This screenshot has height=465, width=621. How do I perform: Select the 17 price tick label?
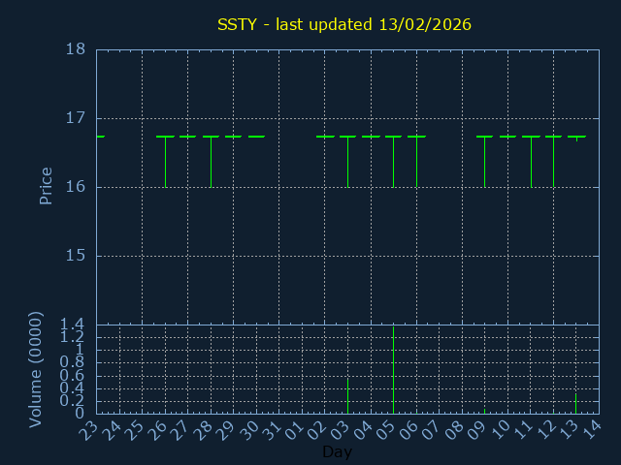pyautogui.click(x=76, y=118)
